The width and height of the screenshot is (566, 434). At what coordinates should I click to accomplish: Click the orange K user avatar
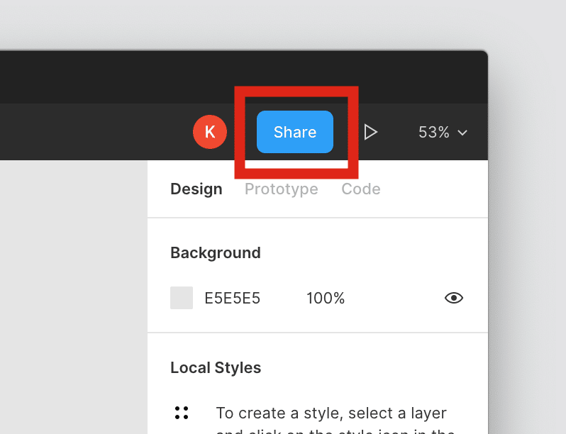[209, 132]
